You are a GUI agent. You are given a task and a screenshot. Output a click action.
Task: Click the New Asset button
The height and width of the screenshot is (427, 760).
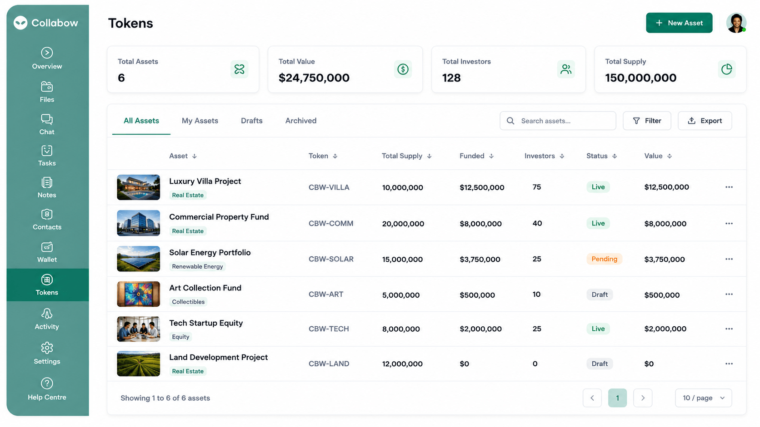click(679, 23)
